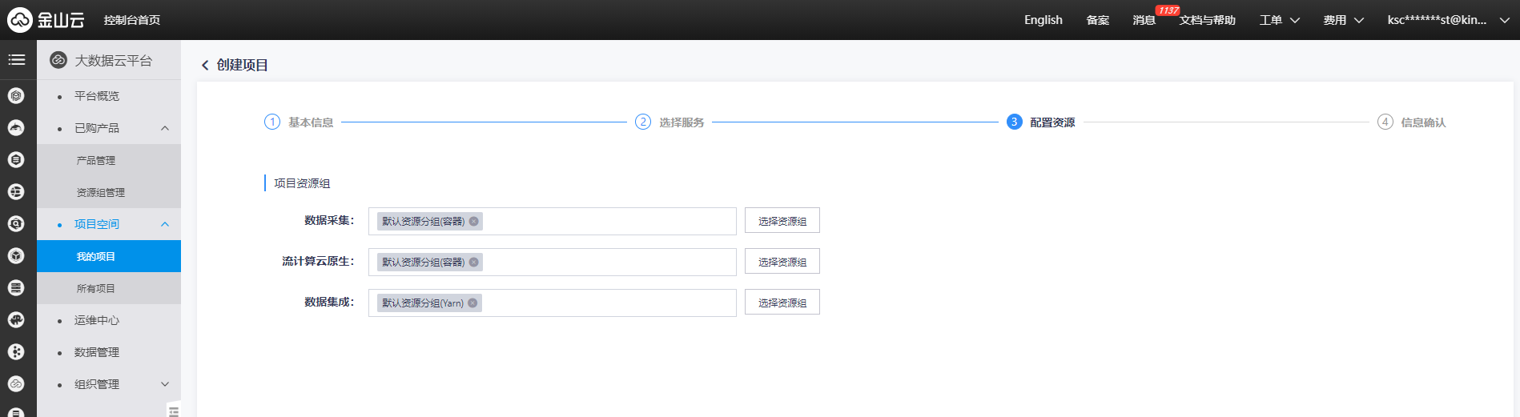Open the hamburger menu icon in sidebar
The image size is (1520, 417).
(17, 60)
